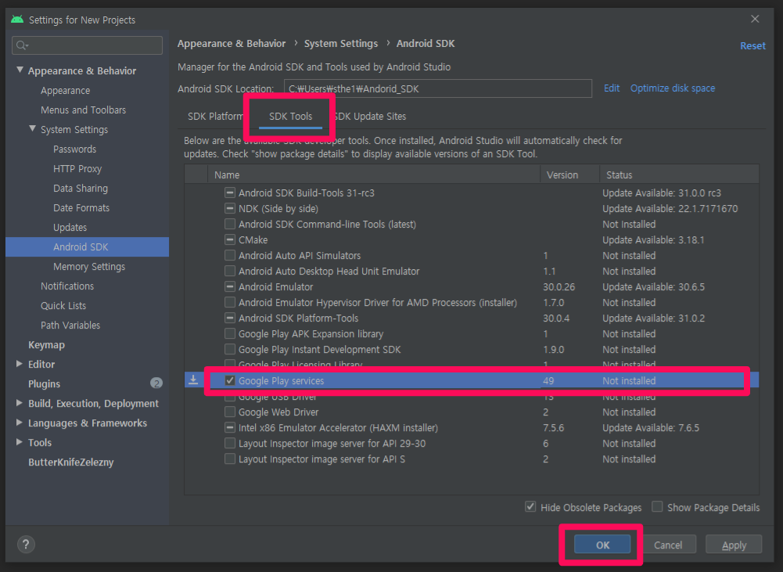This screenshot has height=572, width=783.
Task: Open Path Variables settings
Action: click(70, 326)
